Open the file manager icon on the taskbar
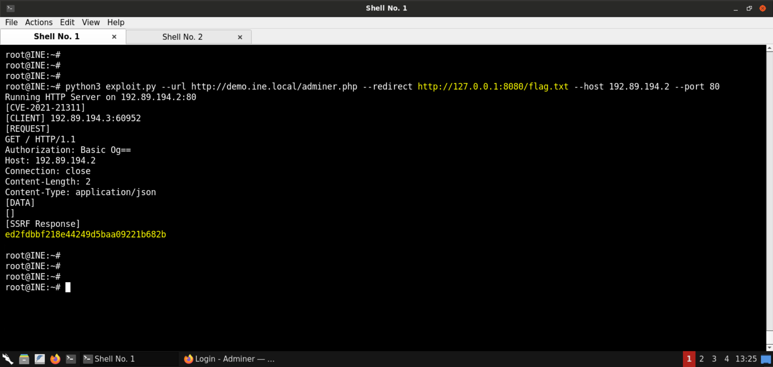The image size is (773, 367). pyautogui.click(x=24, y=359)
